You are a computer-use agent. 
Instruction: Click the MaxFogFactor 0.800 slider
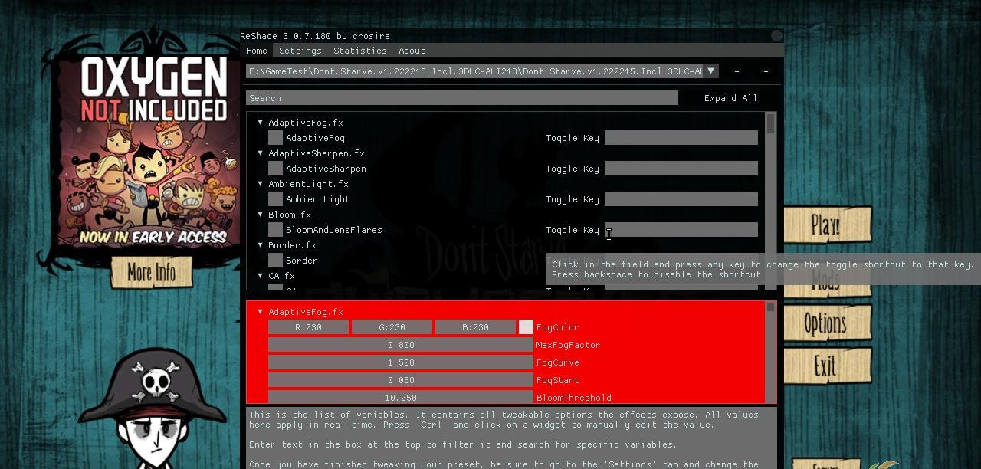pyautogui.click(x=401, y=345)
